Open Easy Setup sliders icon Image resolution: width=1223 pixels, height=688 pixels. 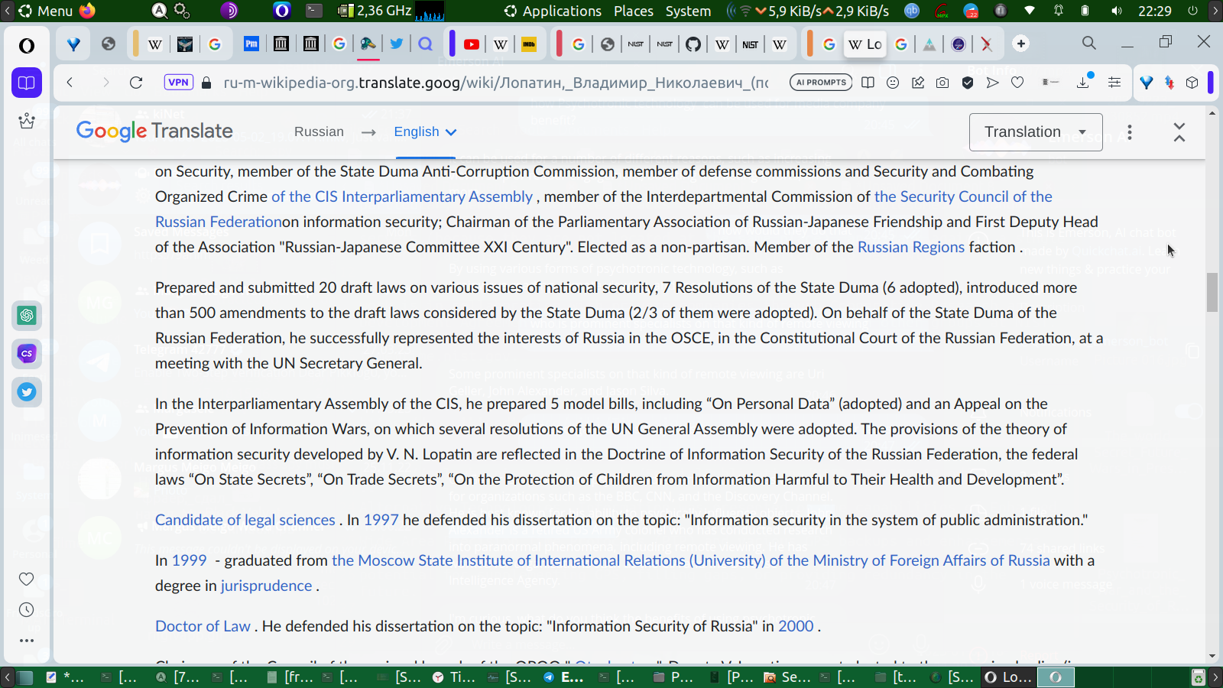[x=1114, y=83]
